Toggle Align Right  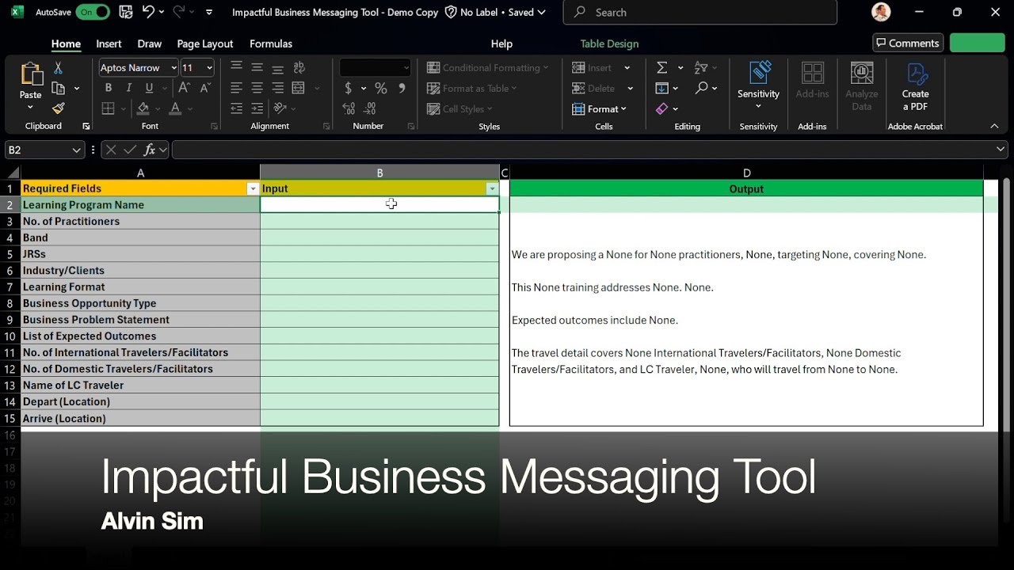[277, 88]
